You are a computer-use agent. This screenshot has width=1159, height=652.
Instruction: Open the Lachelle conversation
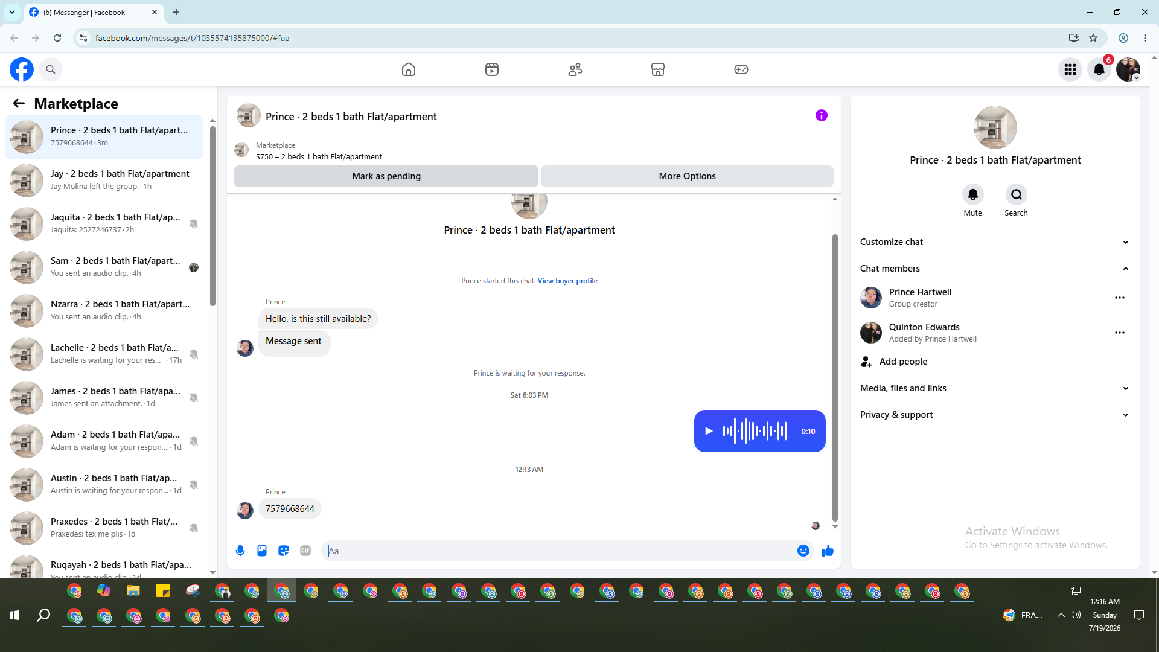pyautogui.click(x=104, y=354)
